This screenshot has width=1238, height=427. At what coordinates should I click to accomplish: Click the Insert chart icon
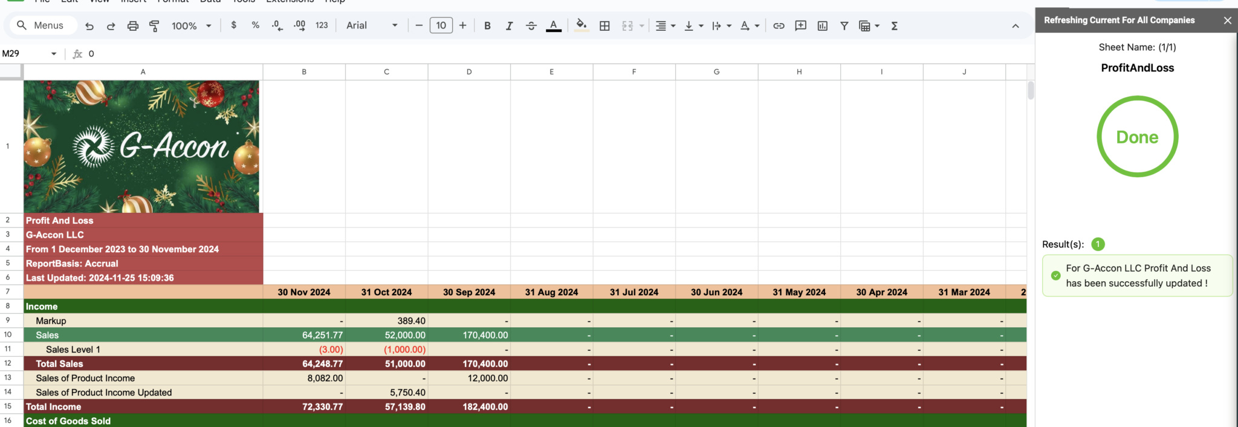(x=823, y=25)
